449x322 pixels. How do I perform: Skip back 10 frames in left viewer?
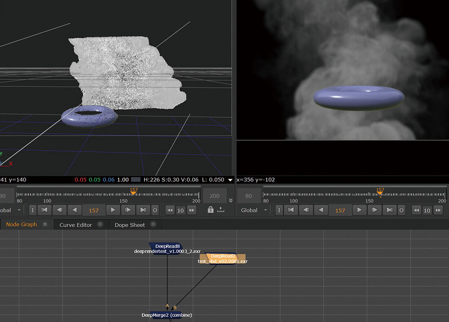coord(170,210)
